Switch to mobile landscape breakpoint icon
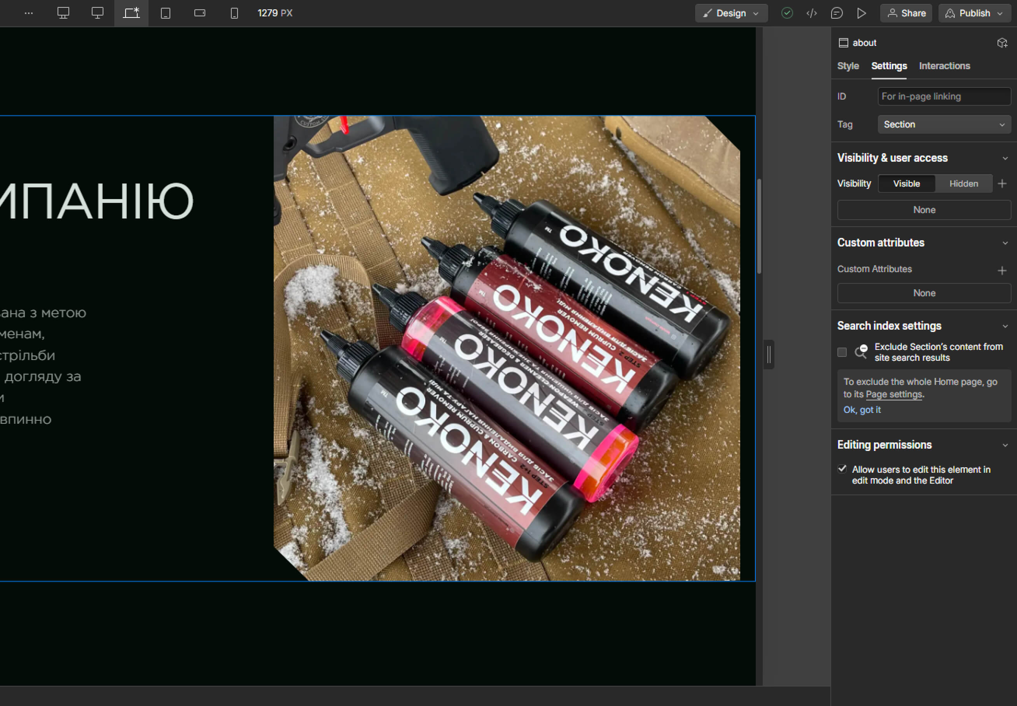Screen dimensions: 1017x706 point(200,13)
